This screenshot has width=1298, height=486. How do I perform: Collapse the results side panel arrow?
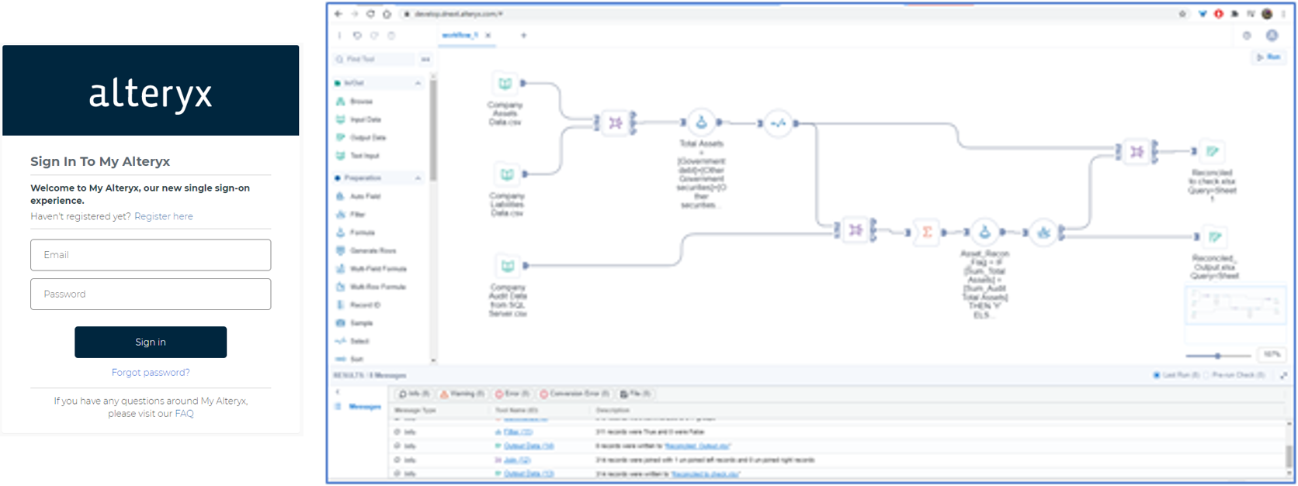tap(338, 392)
